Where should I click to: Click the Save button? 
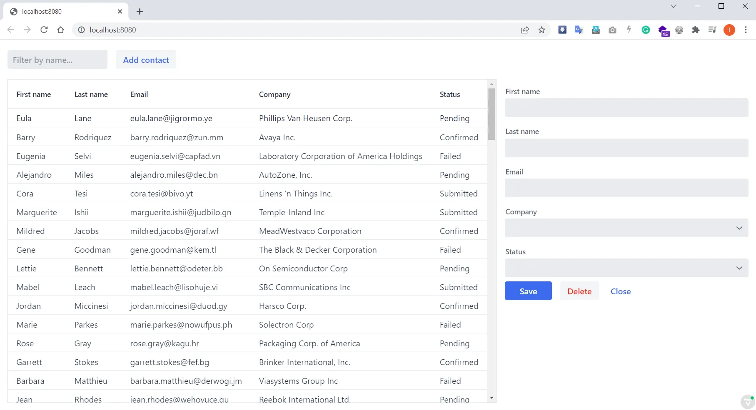[x=528, y=291]
